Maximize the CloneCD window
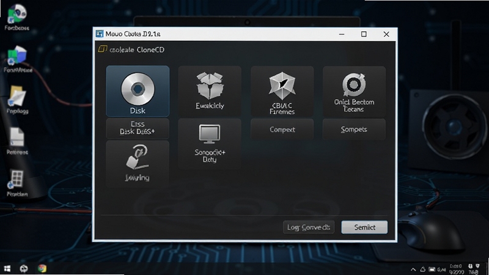Screen dimensions: 489x275 pos(364,34)
